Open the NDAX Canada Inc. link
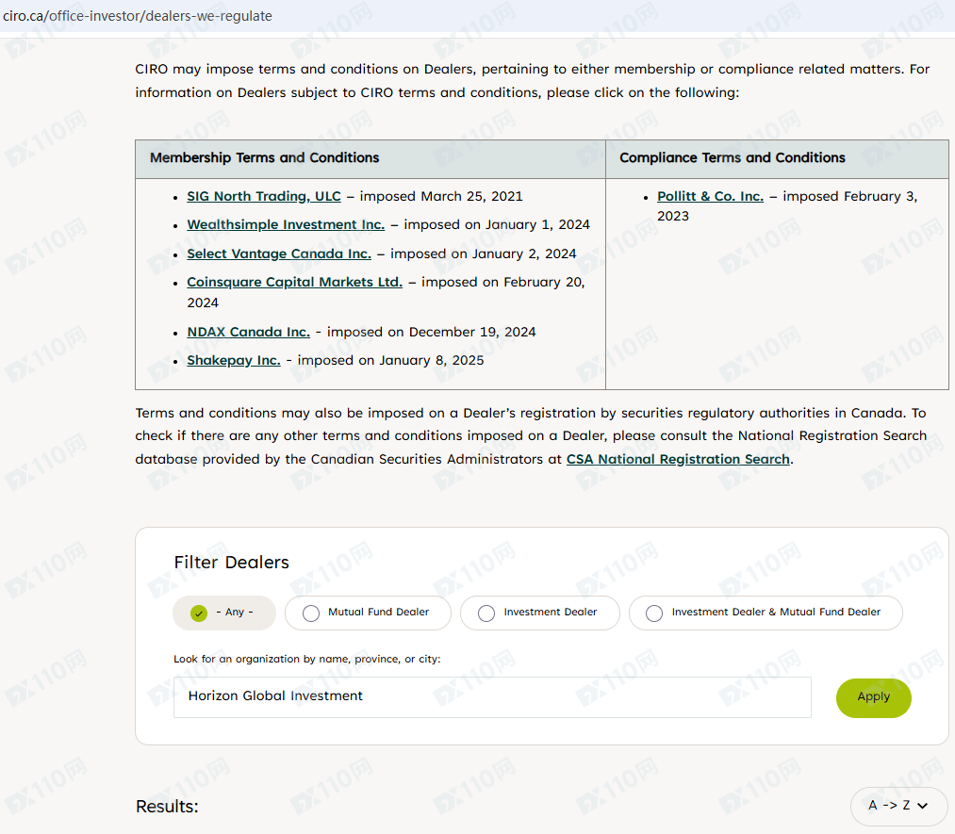The width and height of the screenshot is (955, 834). [x=248, y=332]
